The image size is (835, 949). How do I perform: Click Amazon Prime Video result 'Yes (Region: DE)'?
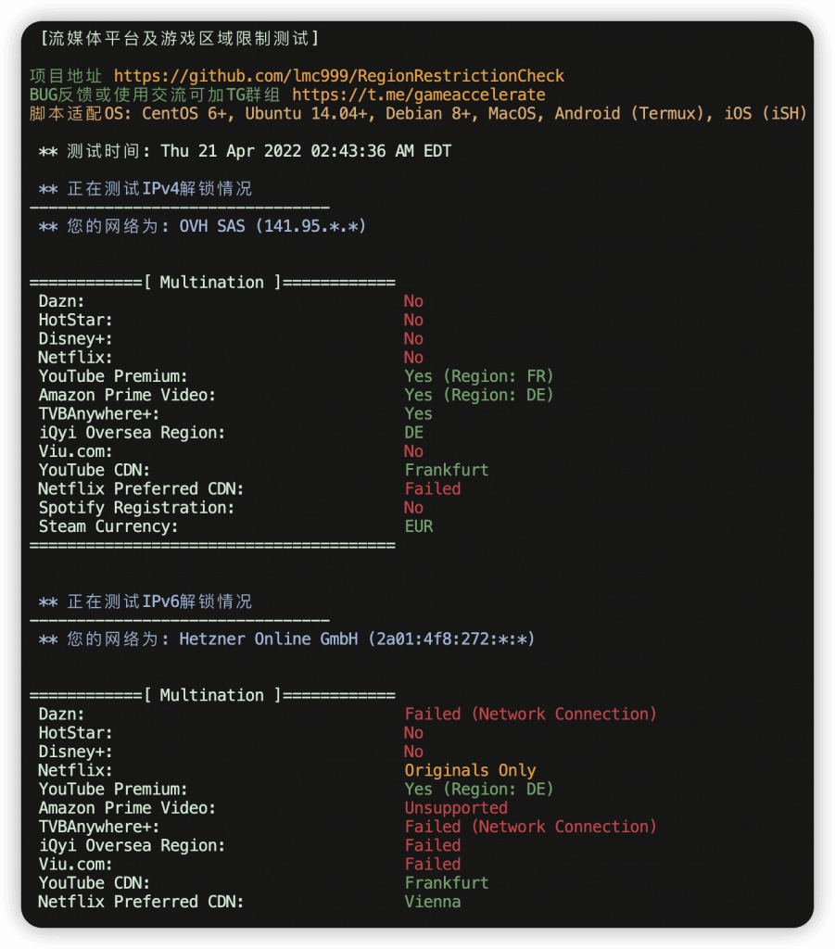478,395
